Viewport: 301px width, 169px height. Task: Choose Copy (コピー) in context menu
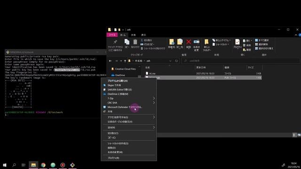pos(129,138)
